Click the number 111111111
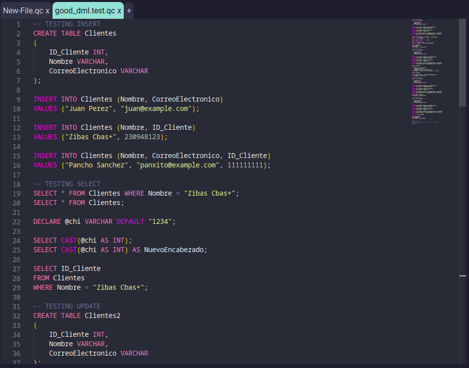 pyautogui.click(x=245, y=165)
